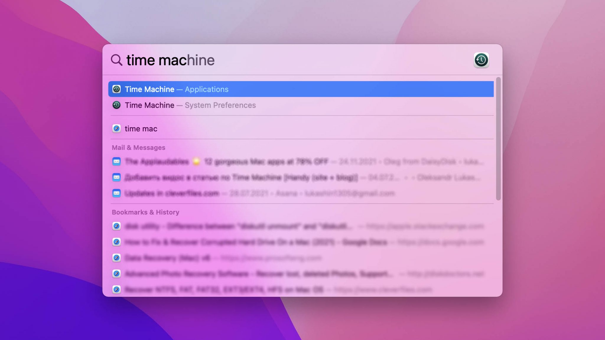Click Safari icon of Google Docs history result
This screenshot has height=340, width=605.
116,242
